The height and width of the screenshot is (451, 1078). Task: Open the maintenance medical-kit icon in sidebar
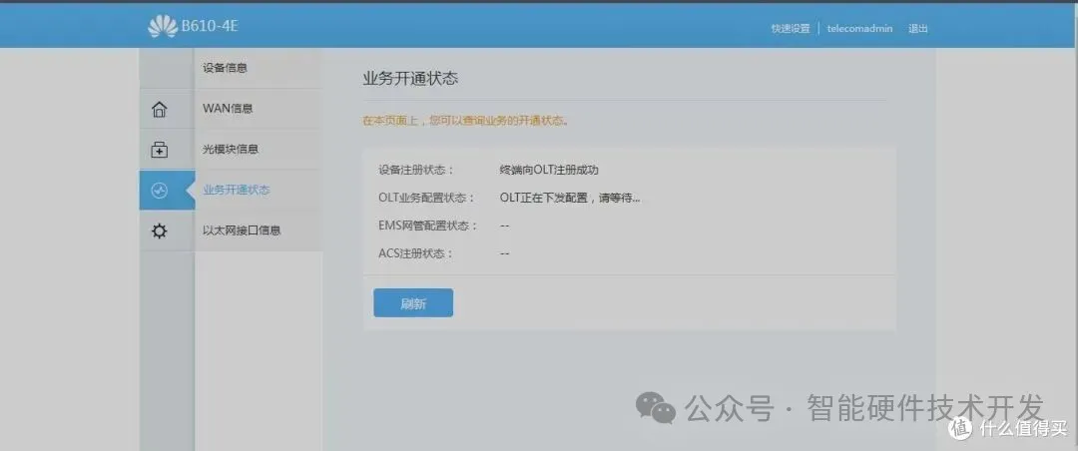(159, 150)
